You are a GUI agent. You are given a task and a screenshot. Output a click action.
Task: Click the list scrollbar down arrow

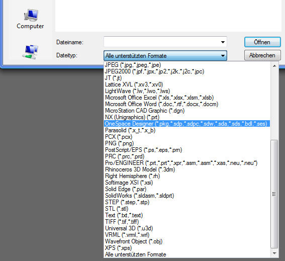[274, 253]
